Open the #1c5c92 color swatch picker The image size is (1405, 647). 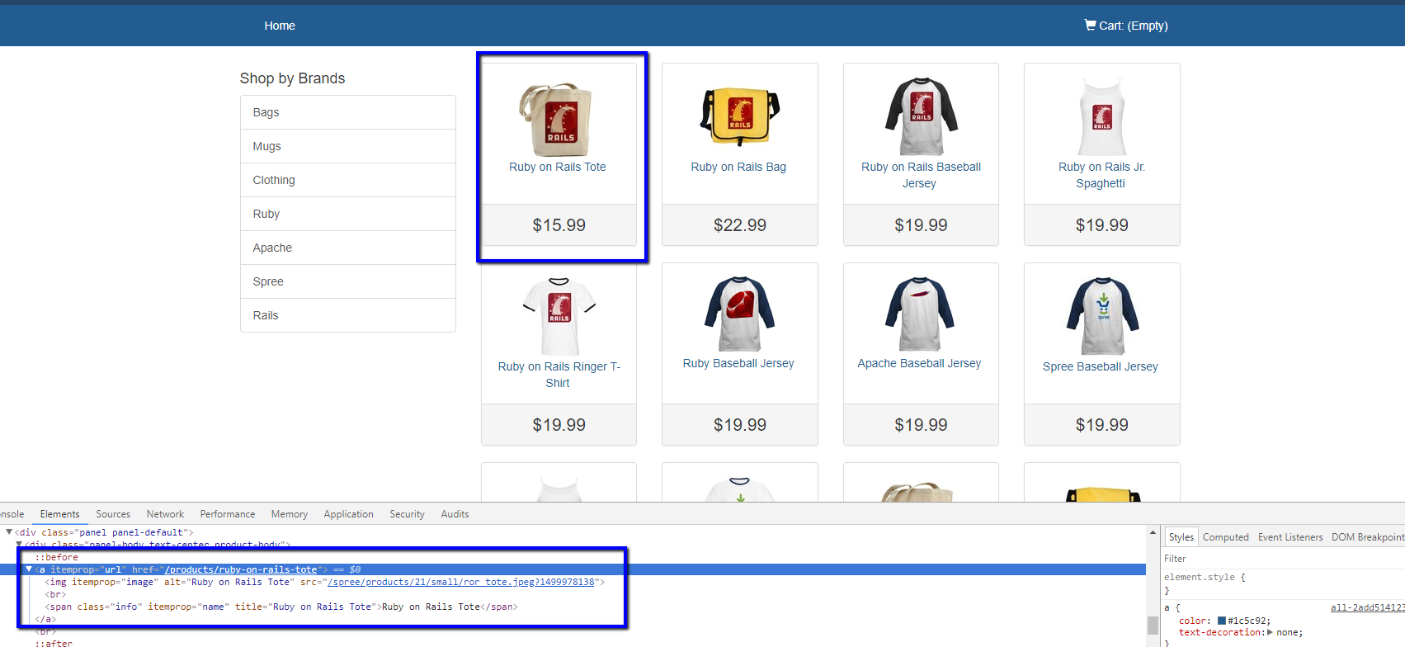pyautogui.click(x=1222, y=621)
